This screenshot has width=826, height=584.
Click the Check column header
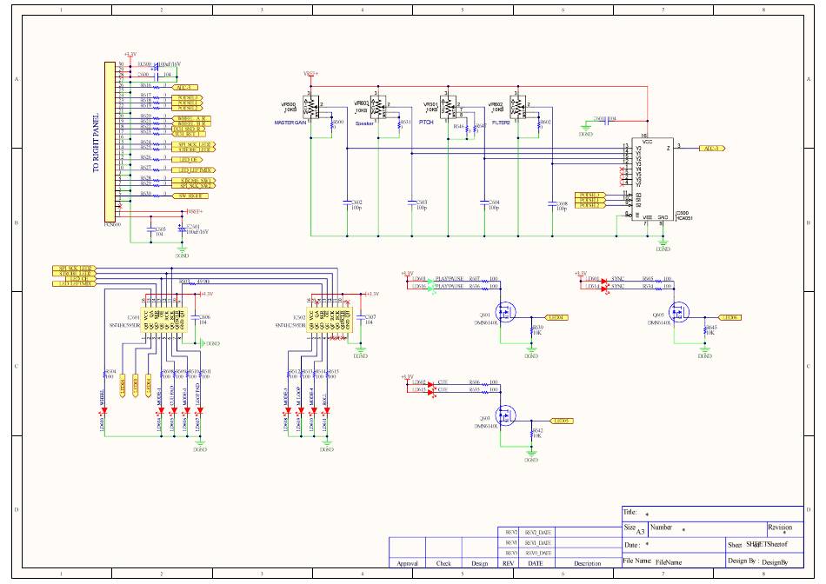[x=443, y=563]
